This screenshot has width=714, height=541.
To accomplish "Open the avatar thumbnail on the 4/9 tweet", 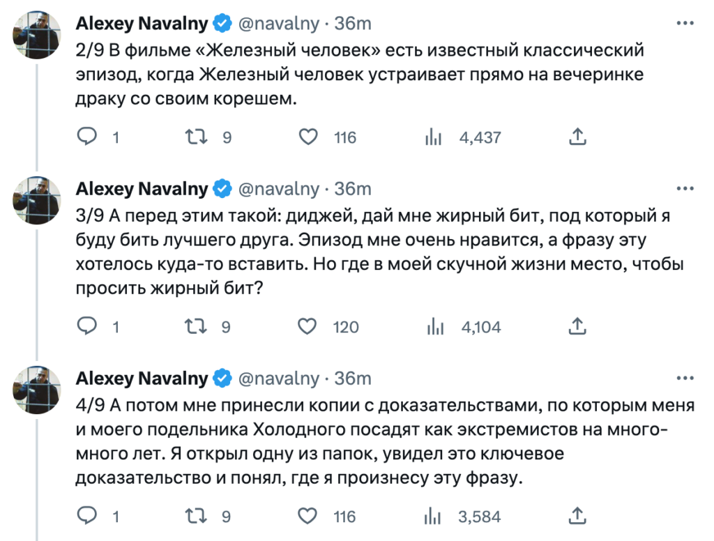I will click(34, 387).
